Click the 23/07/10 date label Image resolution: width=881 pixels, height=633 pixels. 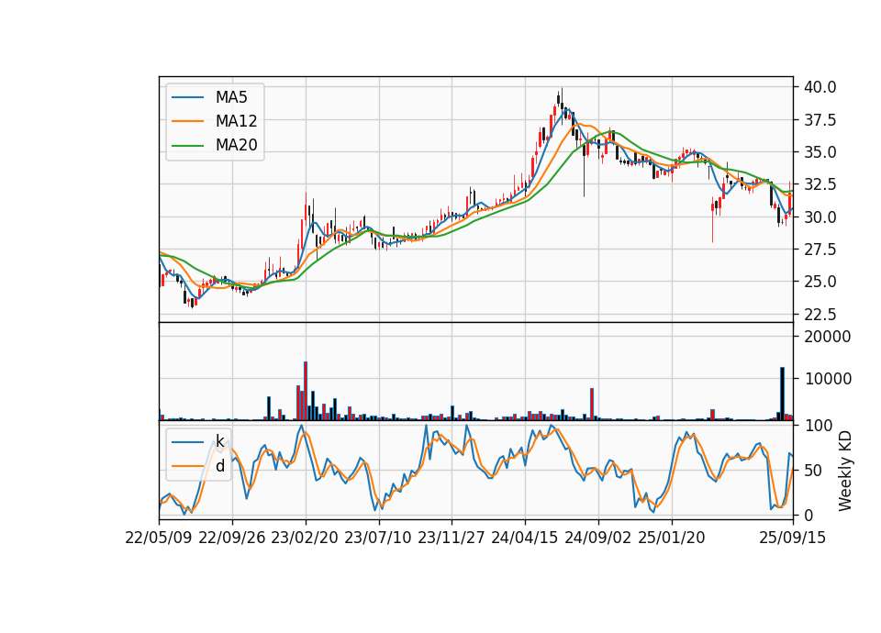(x=378, y=538)
